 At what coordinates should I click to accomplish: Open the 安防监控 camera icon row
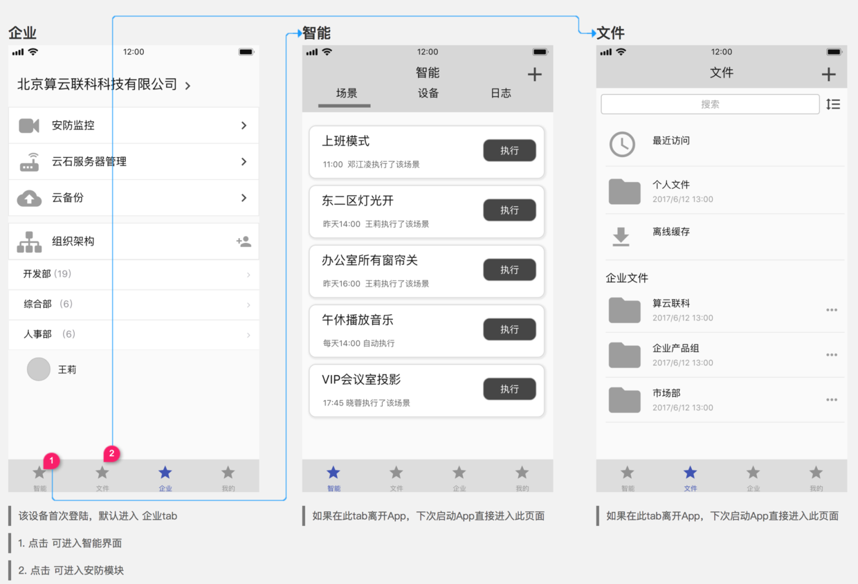tap(29, 125)
